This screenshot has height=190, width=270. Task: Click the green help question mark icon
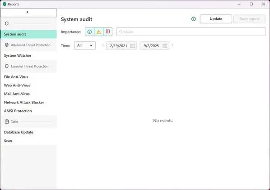pyautogui.click(x=193, y=19)
